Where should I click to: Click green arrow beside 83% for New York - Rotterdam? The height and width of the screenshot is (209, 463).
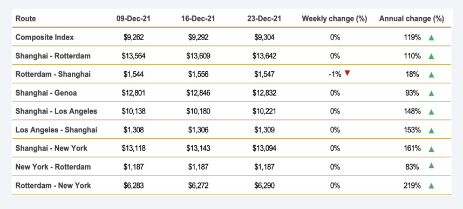431,166
